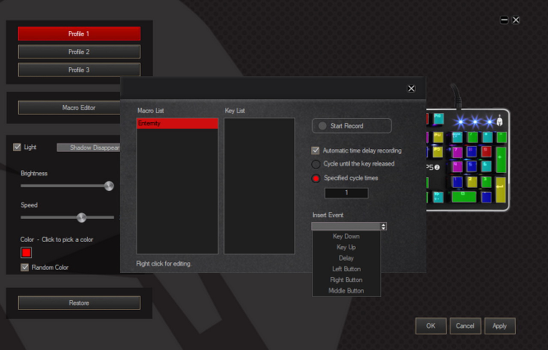Select Cycle until the key released
548x350 pixels.
(x=316, y=164)
